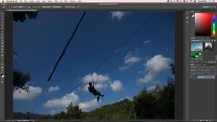Open the Image menu
This screenshot has height=122, width=217.
[x=32, y=1]
